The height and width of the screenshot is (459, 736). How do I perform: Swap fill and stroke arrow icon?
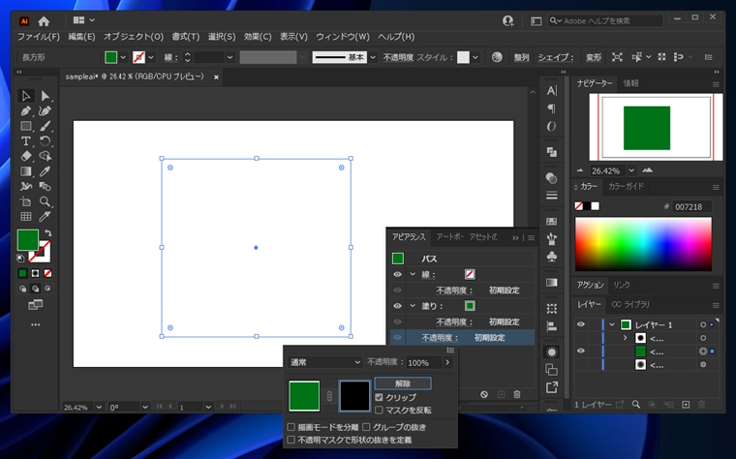click(x=47, y=232)
